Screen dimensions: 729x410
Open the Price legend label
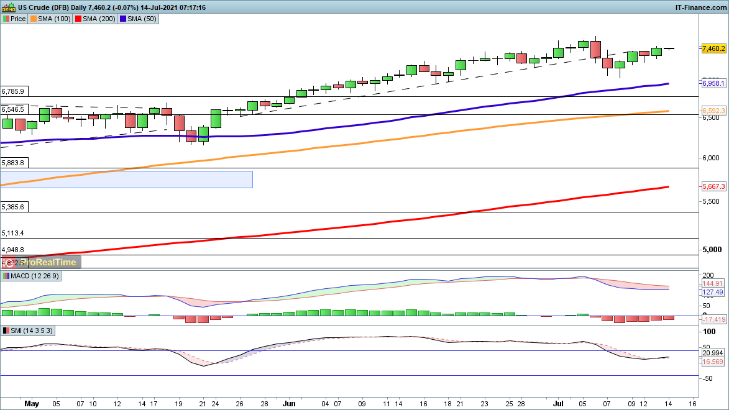[18, 19]
